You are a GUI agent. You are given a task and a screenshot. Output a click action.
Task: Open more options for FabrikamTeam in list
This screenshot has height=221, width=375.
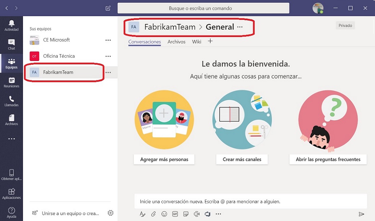click(x=108, y=72)
